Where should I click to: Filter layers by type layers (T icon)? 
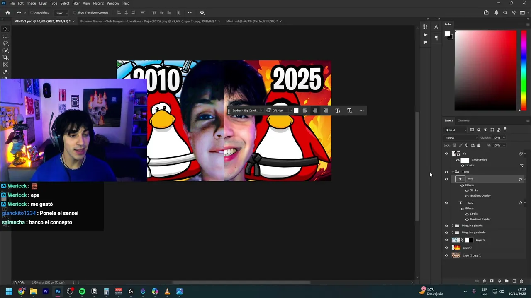coord(485,130)
